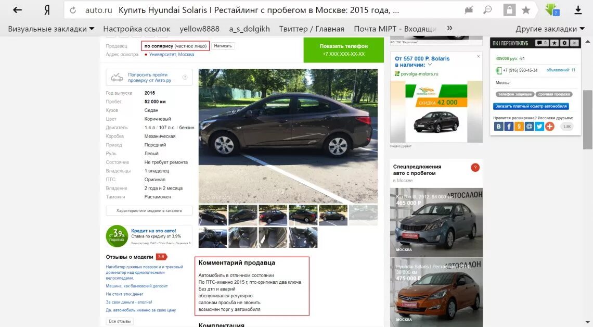Open browser downloads via arrow icon
Viewport: 593px width, 327px height.
coord(577,9)
